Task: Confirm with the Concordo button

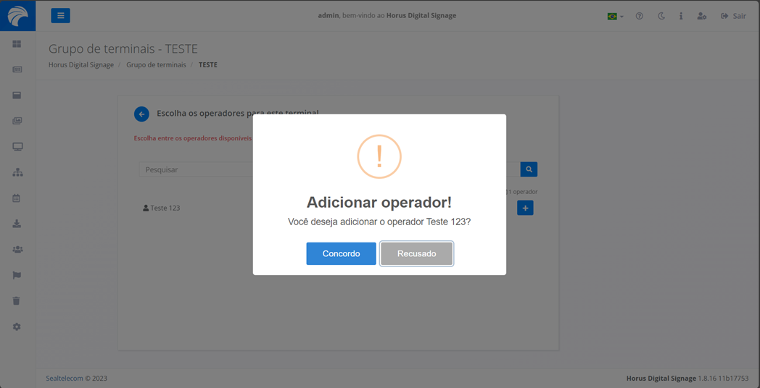Action: click(x=341, y=253)
